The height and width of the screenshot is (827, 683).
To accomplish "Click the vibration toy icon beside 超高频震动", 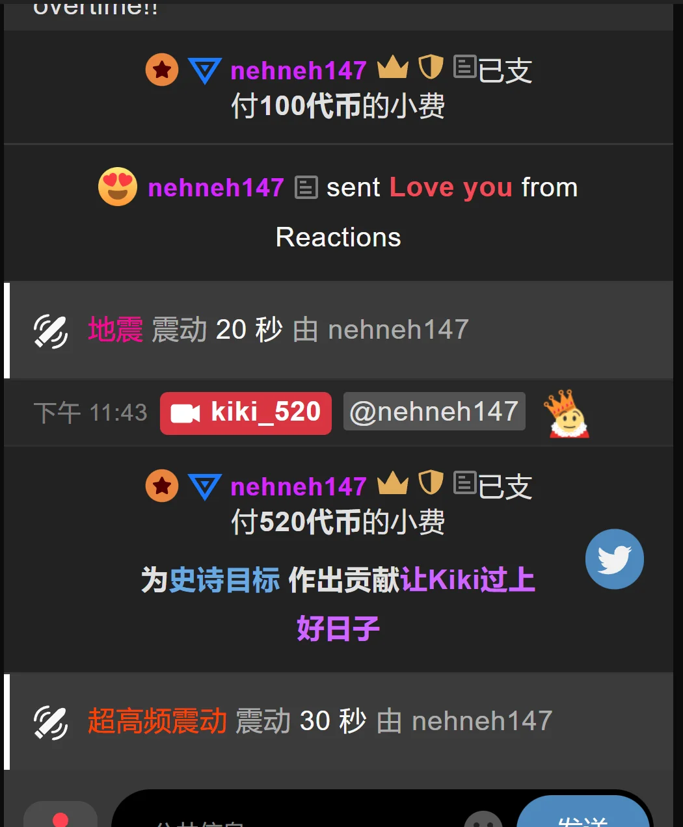I will [x=51, y=722].
